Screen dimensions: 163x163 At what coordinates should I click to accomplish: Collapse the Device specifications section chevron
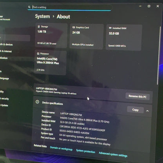point(147,111)
